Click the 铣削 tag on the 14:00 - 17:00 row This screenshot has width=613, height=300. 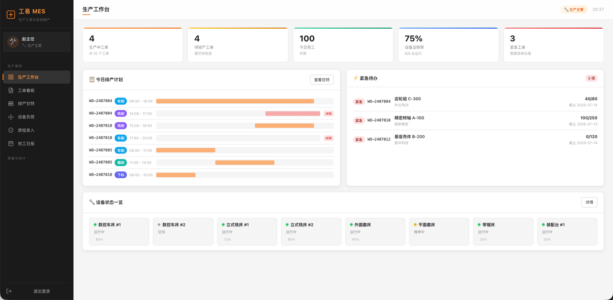click(x=121, y=114)
